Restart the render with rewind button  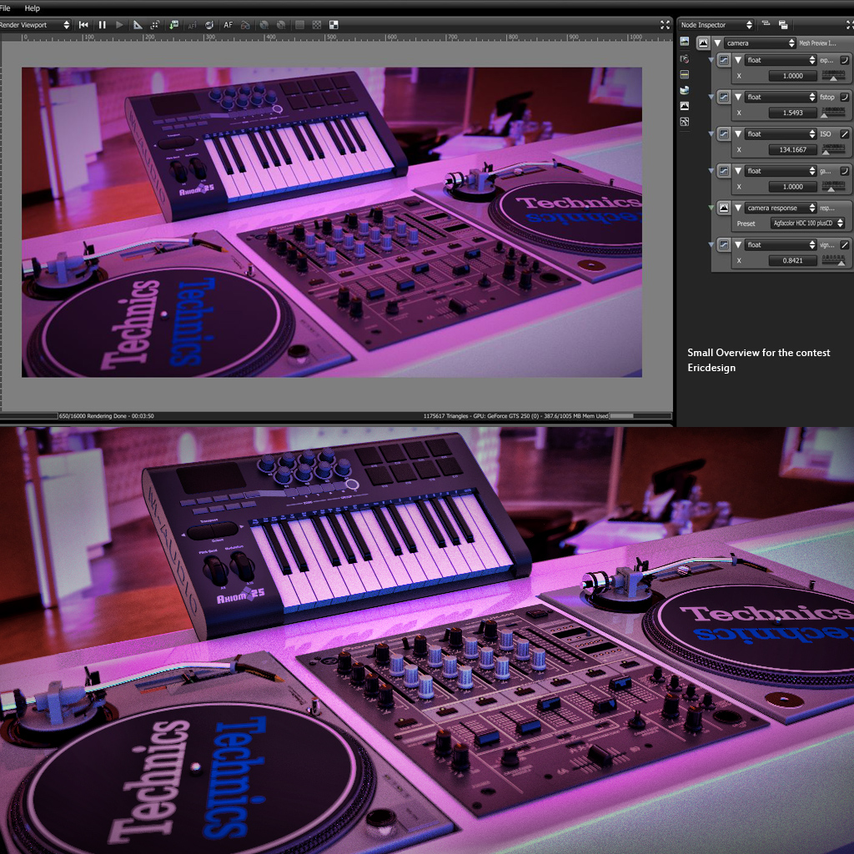[x=83, y=24]
